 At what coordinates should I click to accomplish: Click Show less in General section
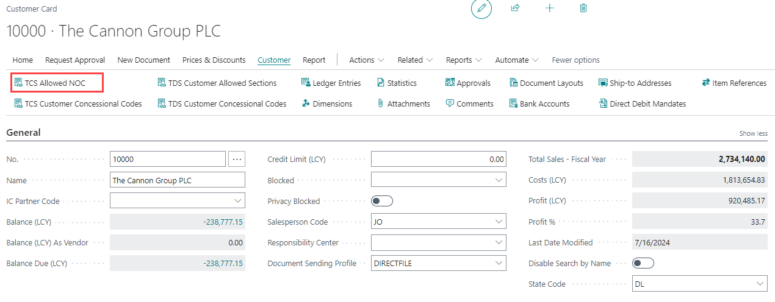pos(753,133)
